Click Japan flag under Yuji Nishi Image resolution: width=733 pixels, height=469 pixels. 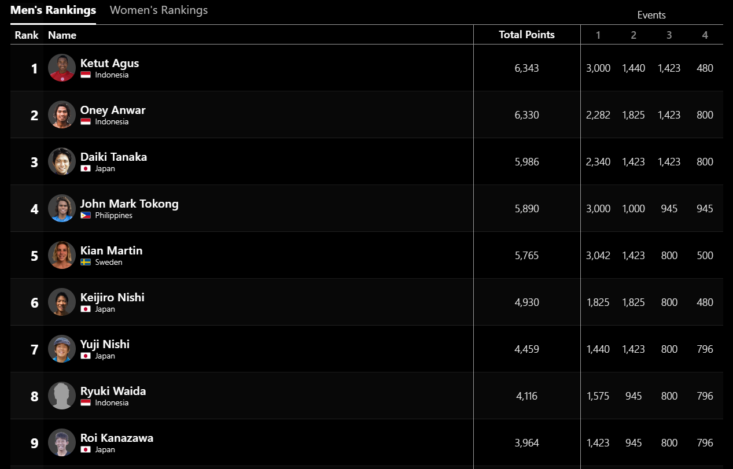coord(86,356)
